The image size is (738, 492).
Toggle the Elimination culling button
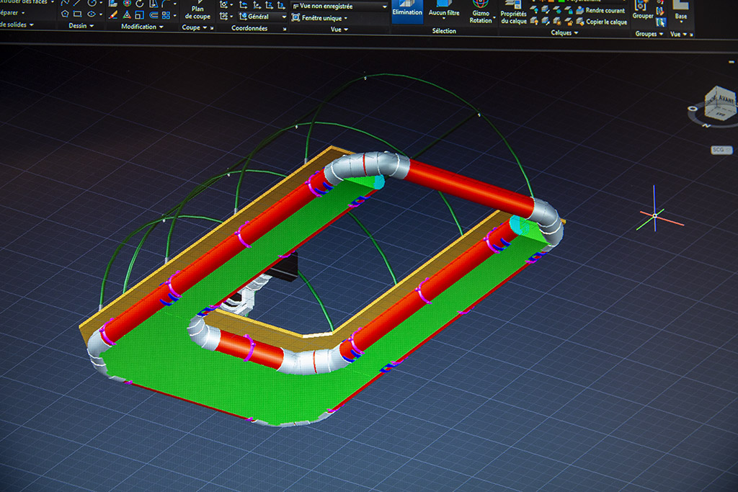pos(407,10)
